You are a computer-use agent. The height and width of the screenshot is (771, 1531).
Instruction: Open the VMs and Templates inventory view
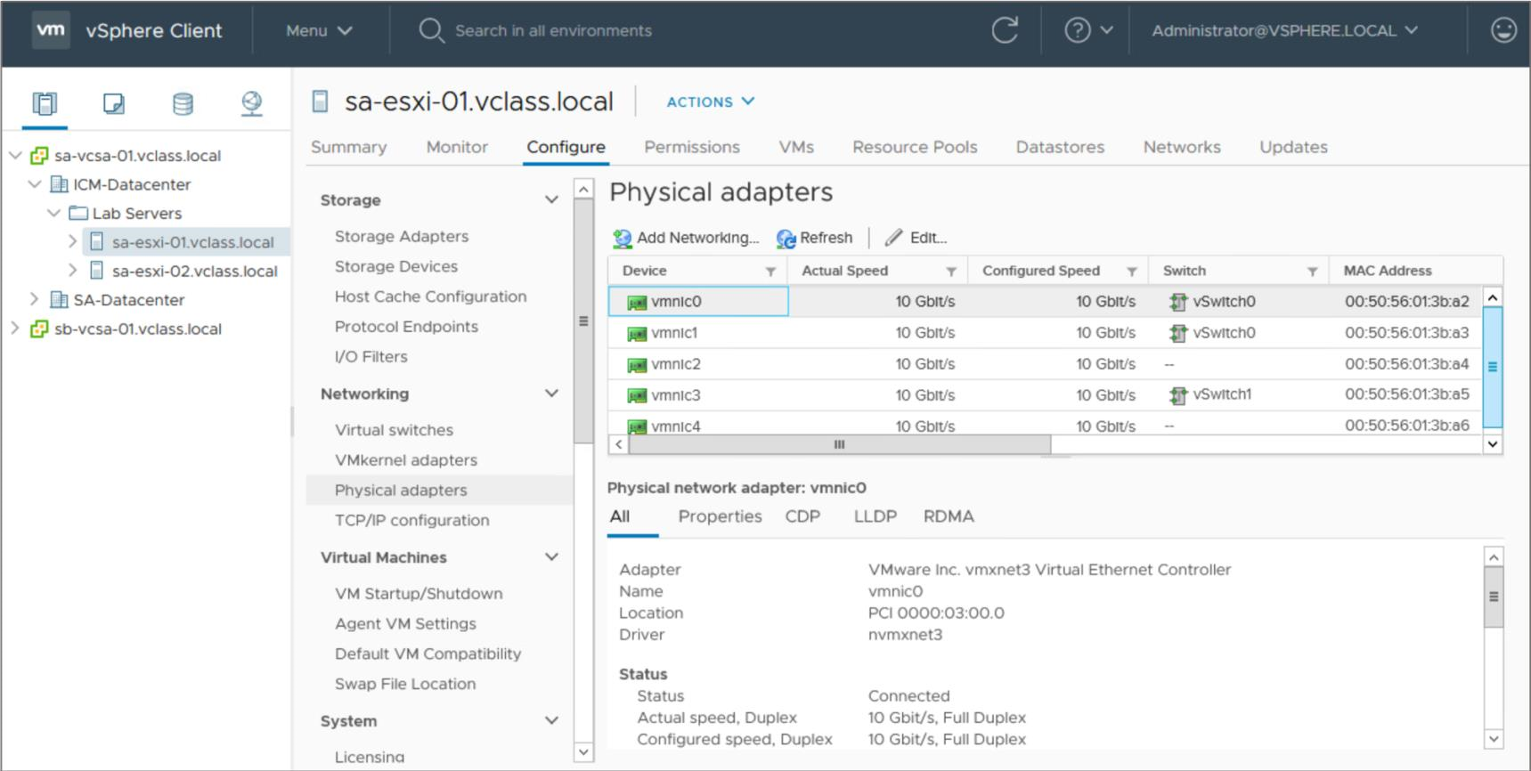pos(114,104)
